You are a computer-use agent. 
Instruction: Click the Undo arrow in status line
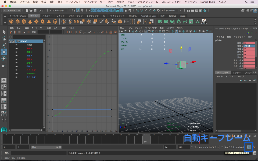tap(39, 10)
